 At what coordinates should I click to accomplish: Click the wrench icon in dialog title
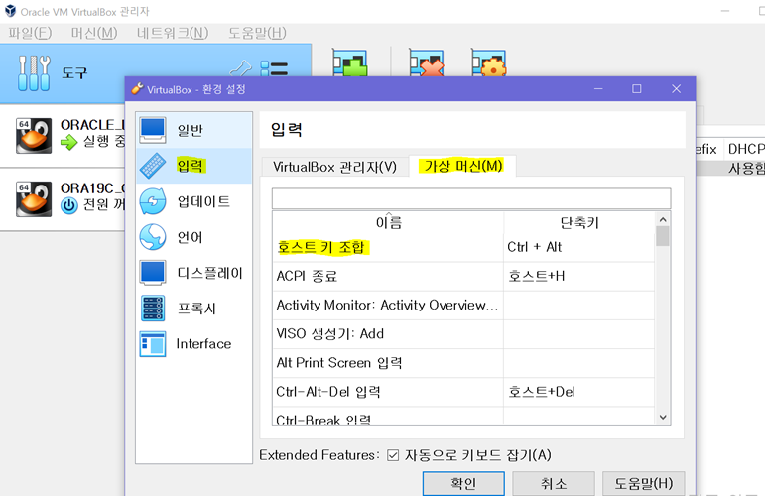[137, 88]
